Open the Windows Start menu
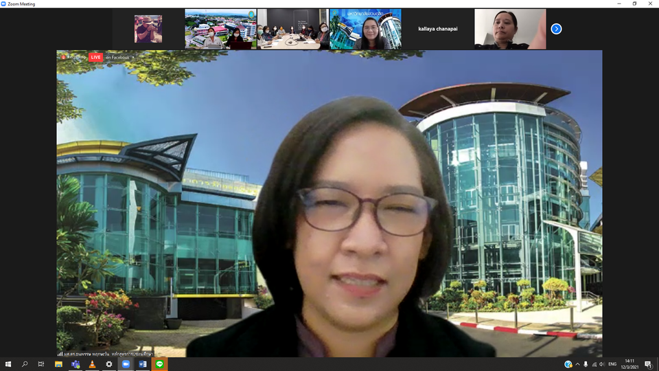This screenshot has width=659, height=371. (x=8, y=364)
